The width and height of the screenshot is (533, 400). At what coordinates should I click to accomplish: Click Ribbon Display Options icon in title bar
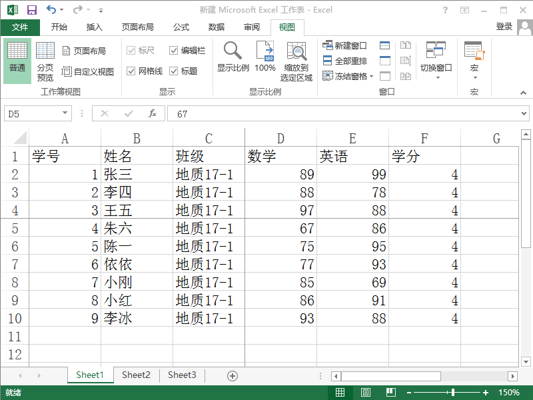[464, 10]
